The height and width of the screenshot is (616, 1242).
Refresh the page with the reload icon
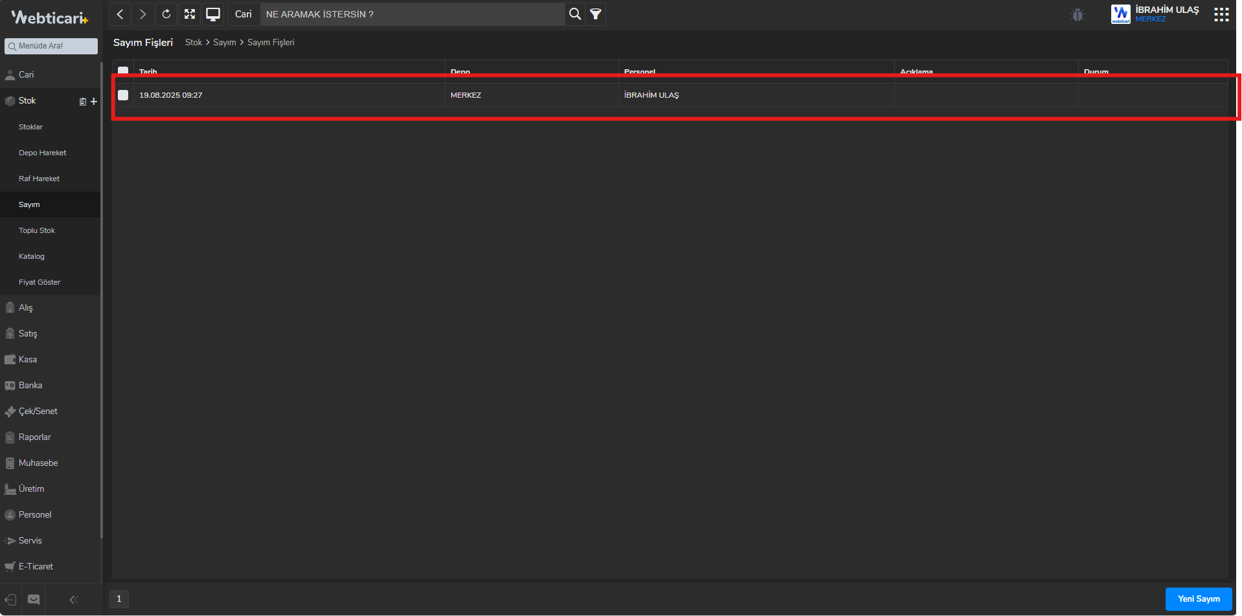[166, 14]
